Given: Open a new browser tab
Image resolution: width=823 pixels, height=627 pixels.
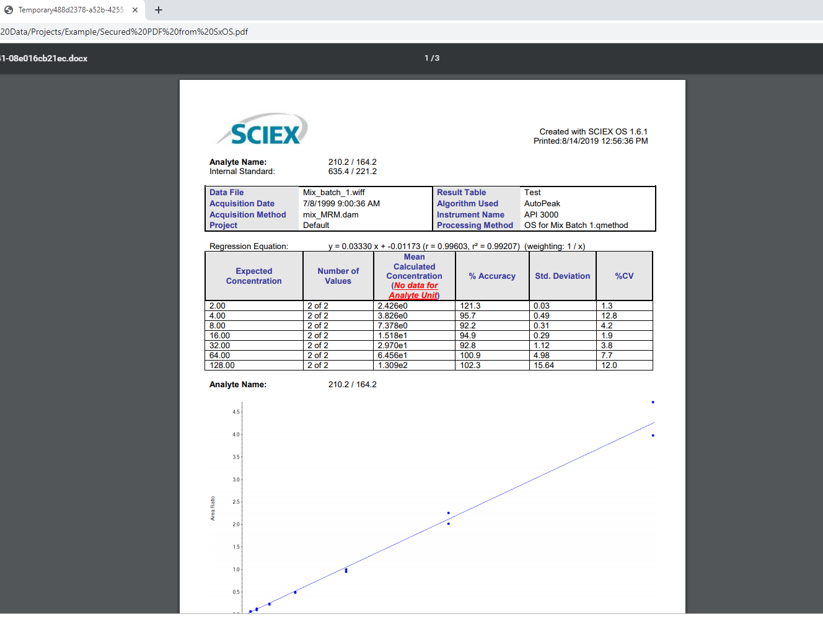Looking at the screenshot, I should (159, 10).
